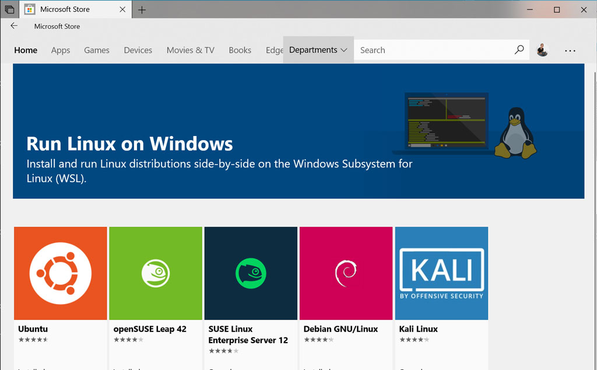
Task: Click the openSUSE Leap 42 title
Action: click(150, 329)
